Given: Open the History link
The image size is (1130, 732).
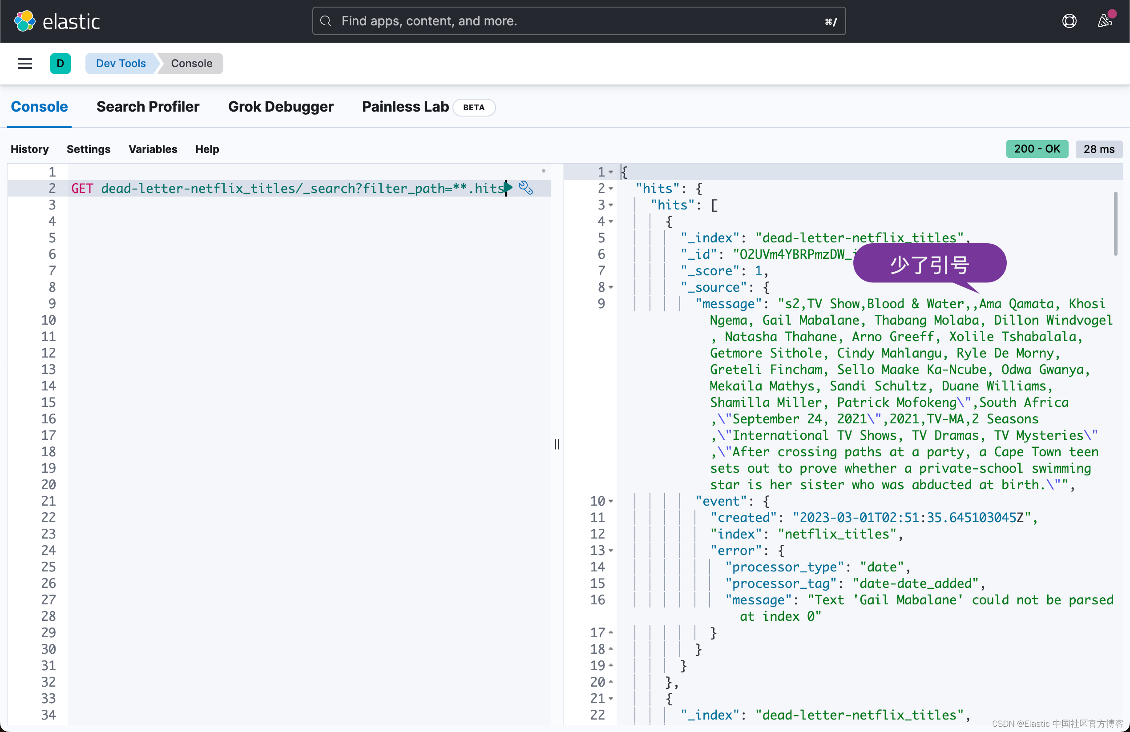Looking at the screenshot, I should pos(29,149).
